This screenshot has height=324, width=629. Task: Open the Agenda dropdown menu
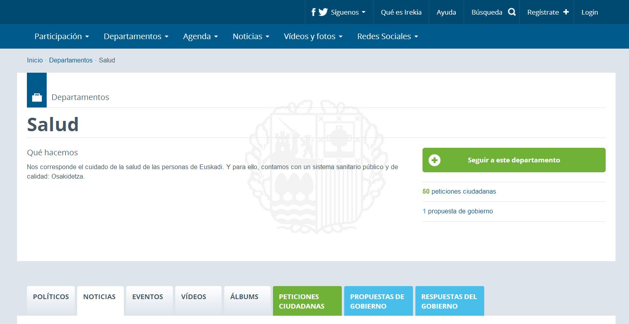[x=200, y=36]
